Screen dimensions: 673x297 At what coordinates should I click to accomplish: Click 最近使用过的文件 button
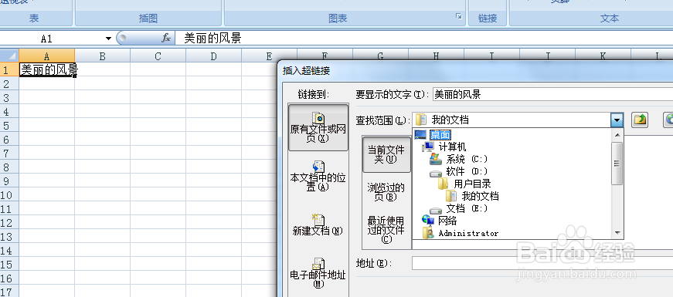click(x=386, y=230)
